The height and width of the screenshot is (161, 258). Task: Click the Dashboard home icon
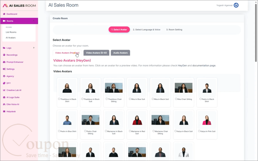[x=4, y=14]
